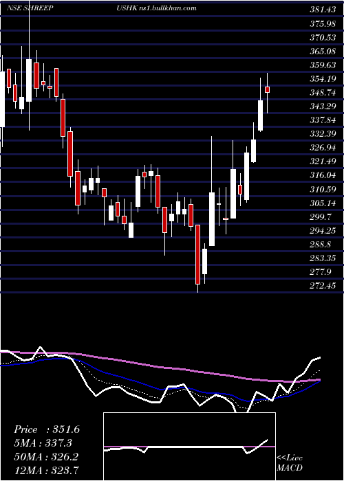Click the Price : 351.6 readout
Viewport: 344px width, 481px height.
(x=47, y=429)
